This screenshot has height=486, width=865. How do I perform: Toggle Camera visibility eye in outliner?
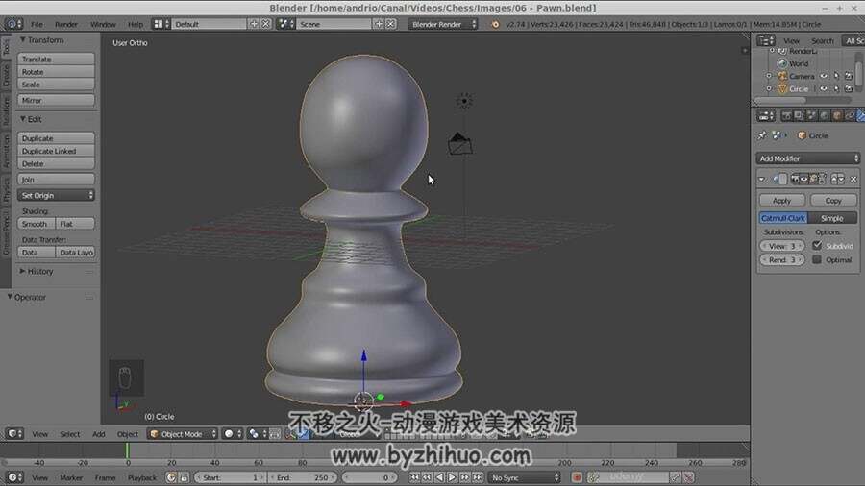[x=824, y=76]
